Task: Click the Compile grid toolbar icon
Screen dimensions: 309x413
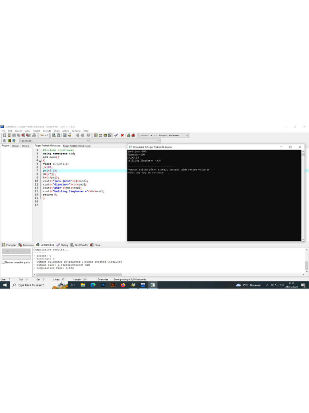Action: (96, 135)
